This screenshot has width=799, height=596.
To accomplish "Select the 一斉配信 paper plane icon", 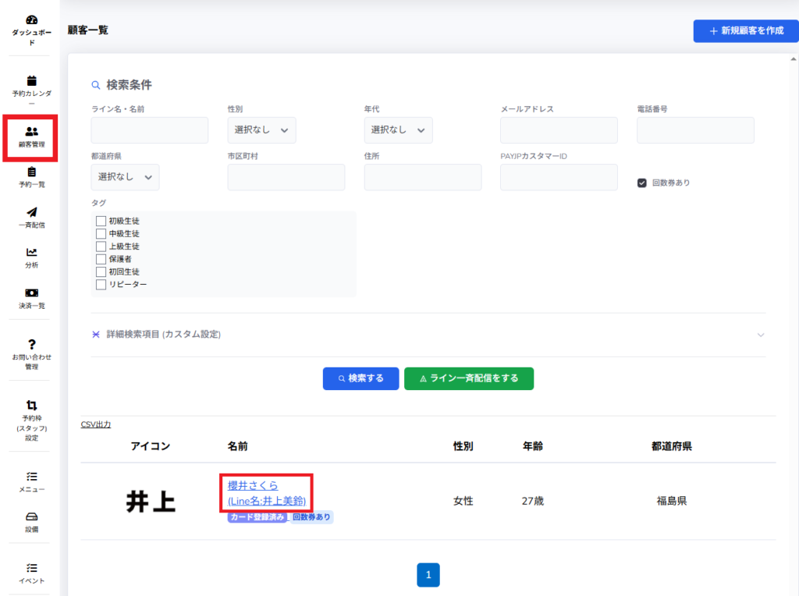I will click(x=31, y=212).
